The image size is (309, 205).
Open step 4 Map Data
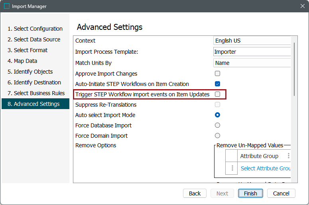22,61
